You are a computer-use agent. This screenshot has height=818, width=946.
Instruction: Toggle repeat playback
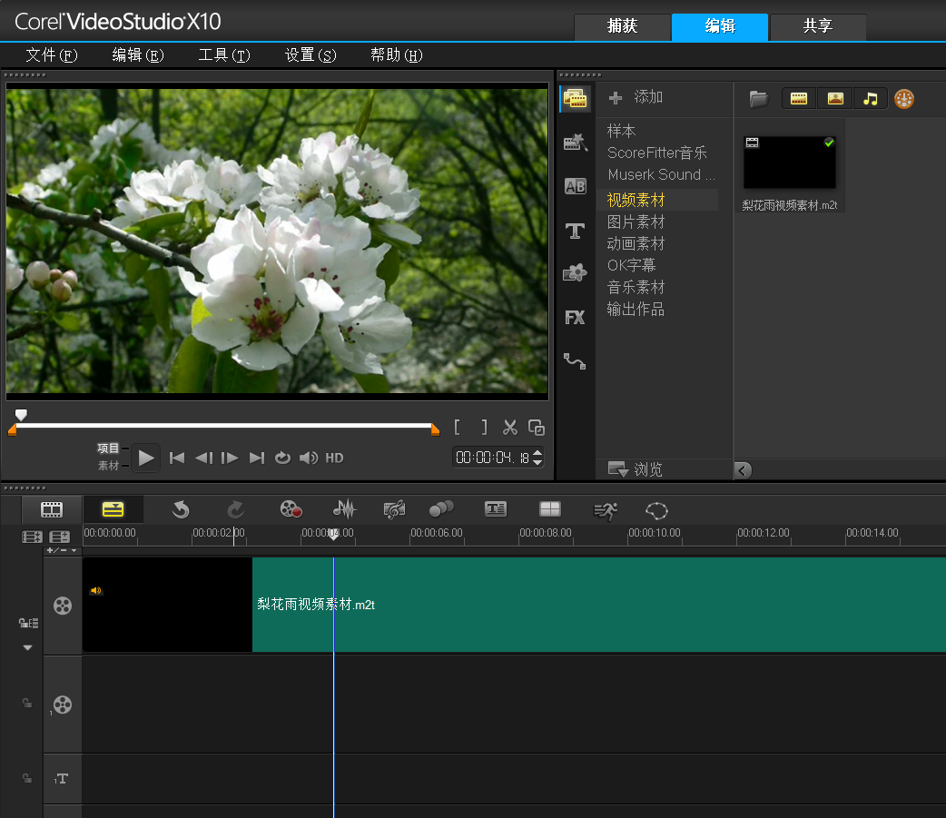[x=282, y=458]
